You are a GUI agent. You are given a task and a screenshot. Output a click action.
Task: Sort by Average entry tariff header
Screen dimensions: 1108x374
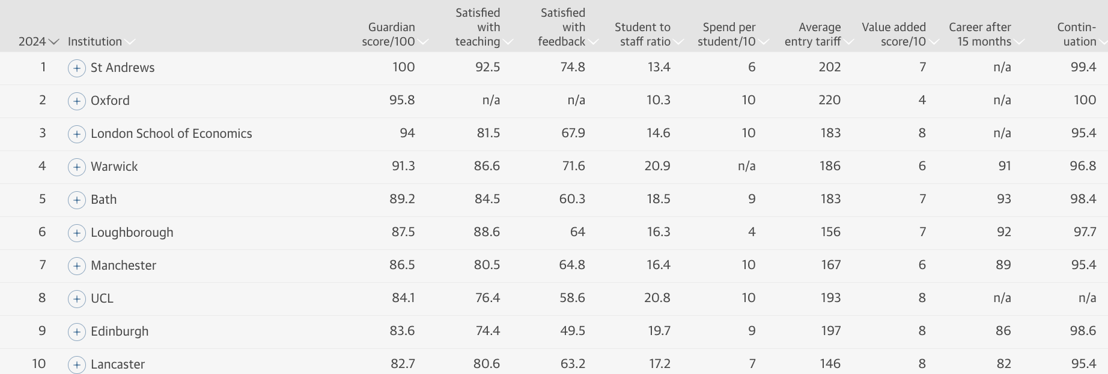819,34
